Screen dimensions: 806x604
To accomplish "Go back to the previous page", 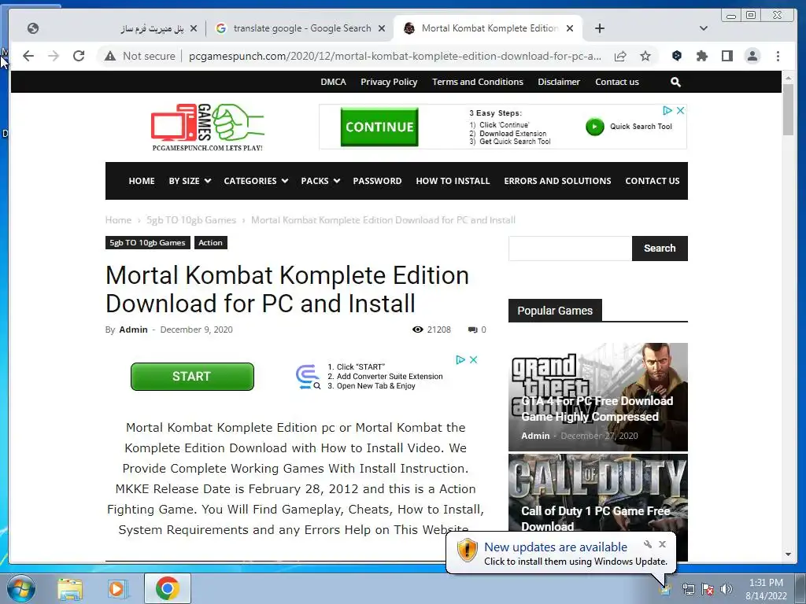I will pos(28,56).
